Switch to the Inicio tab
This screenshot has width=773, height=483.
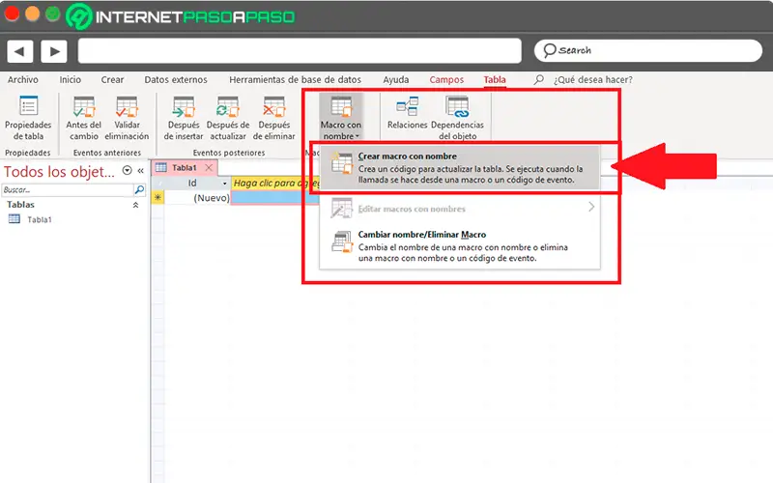pyautogui.click(x=70, y=79)
